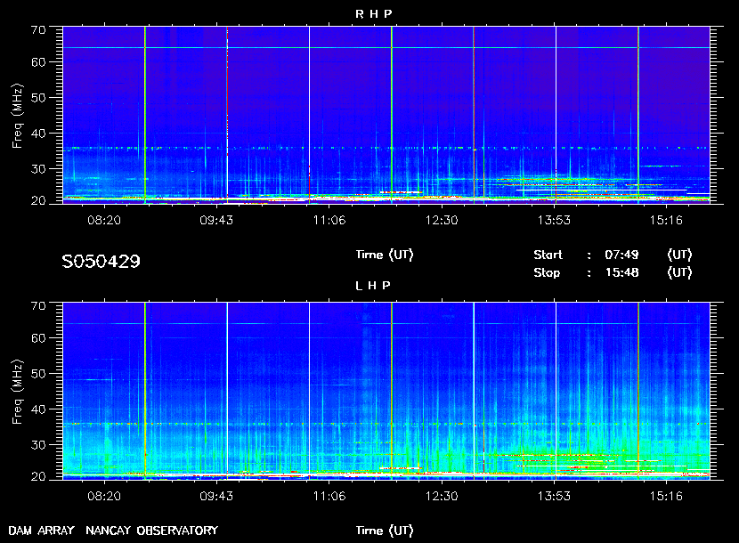The width and height of the screenshot is (739, 543).
Task: Click the "50" frequency tick of the RHP panel
Action: coord(38,98)
